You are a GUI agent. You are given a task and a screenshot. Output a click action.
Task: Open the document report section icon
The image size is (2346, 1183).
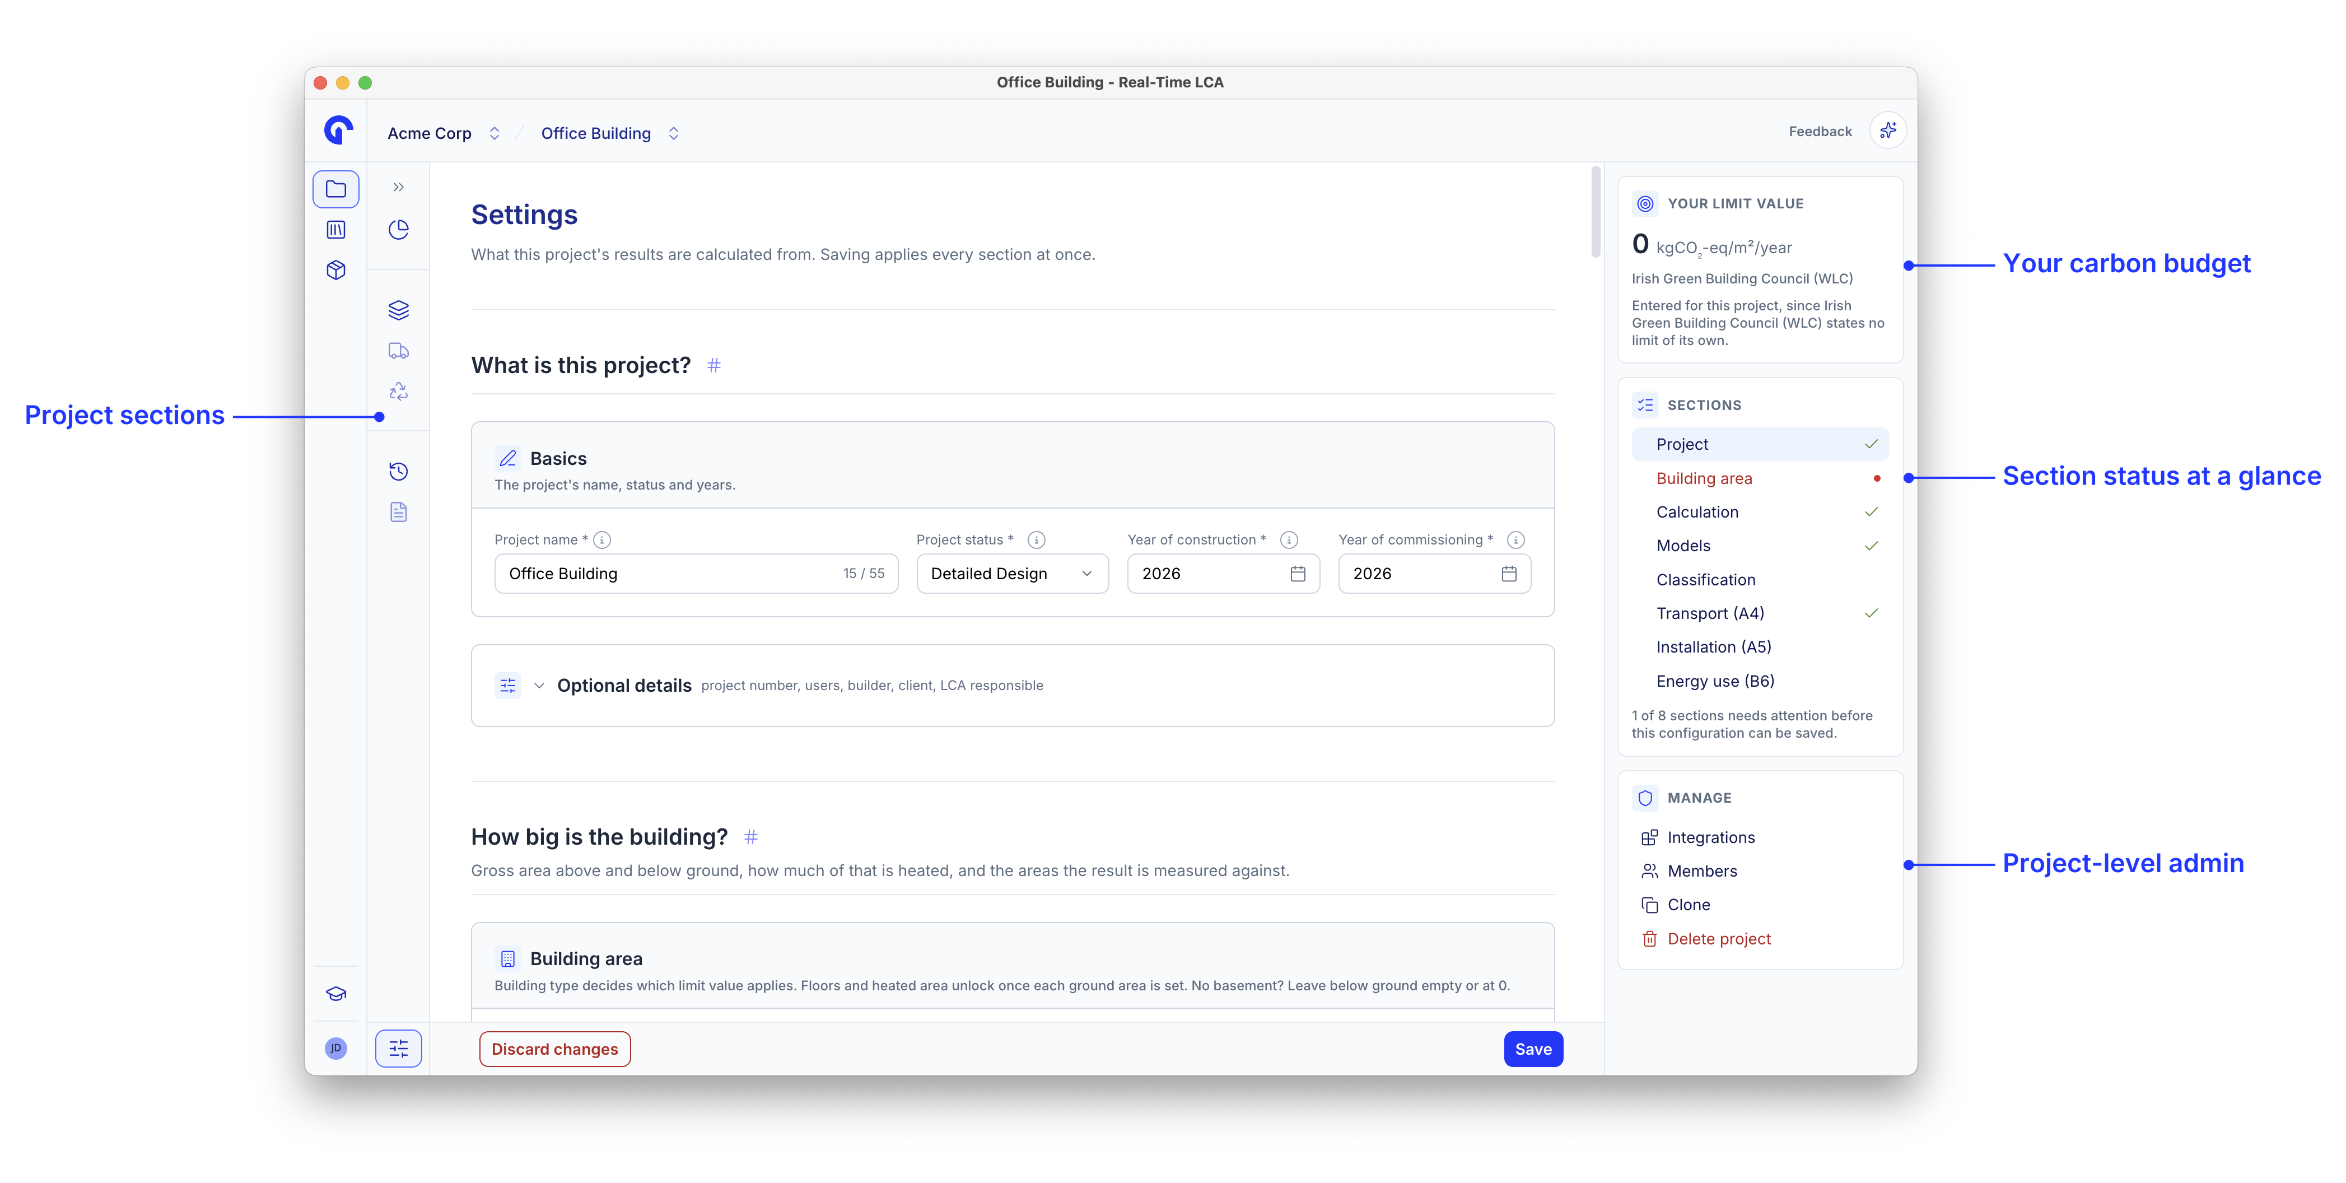[398, 512]
